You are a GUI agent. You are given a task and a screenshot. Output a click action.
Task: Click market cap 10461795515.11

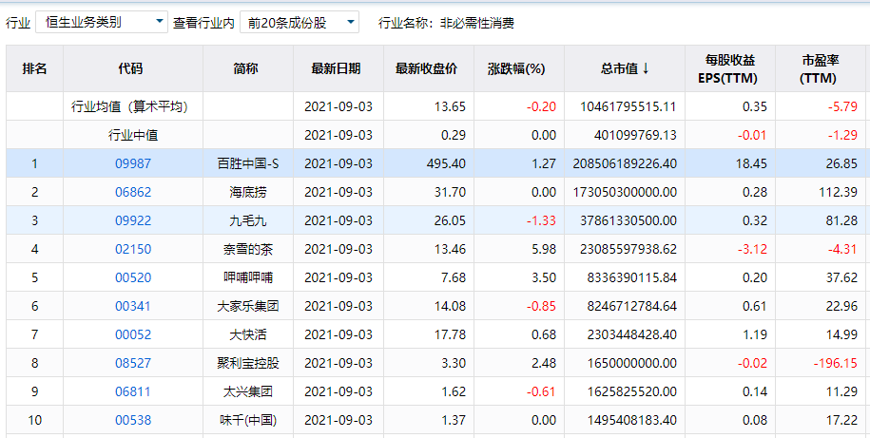tap(628, 106)
